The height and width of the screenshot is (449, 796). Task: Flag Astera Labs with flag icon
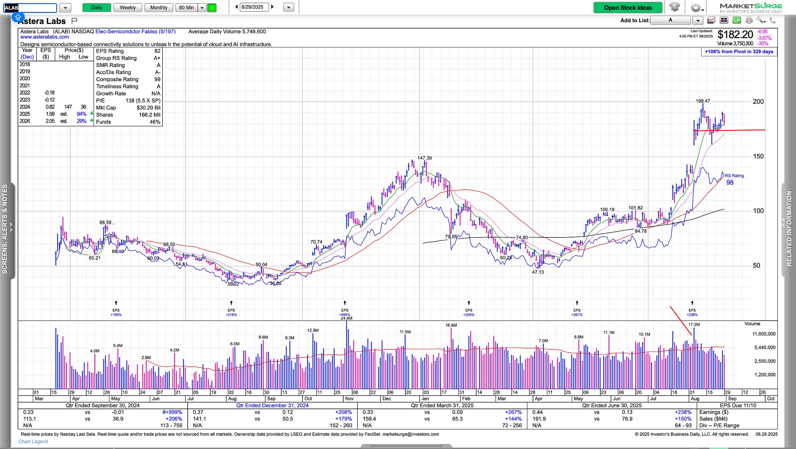[x=75, y=21]
